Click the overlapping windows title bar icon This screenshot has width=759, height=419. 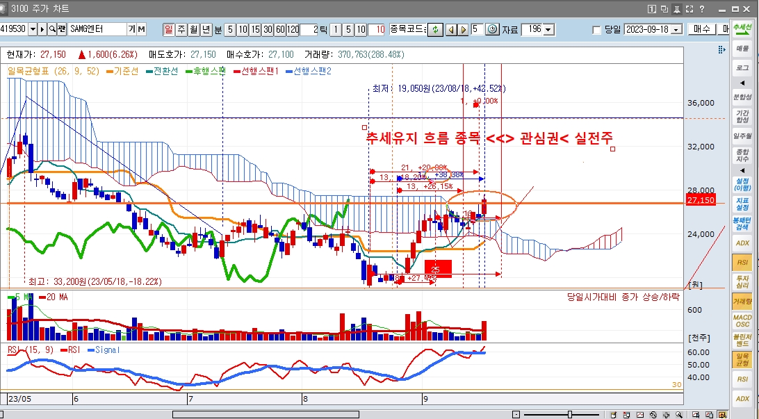click(664, 9)
